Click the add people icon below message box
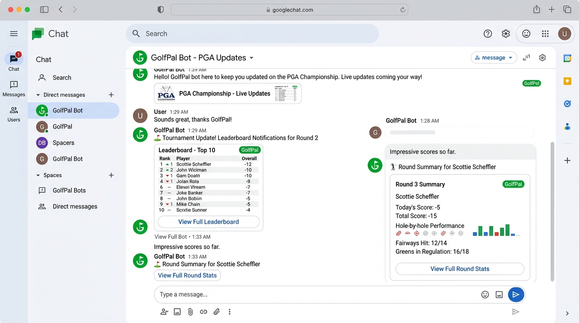579x323 pixels. coord(165,312)
